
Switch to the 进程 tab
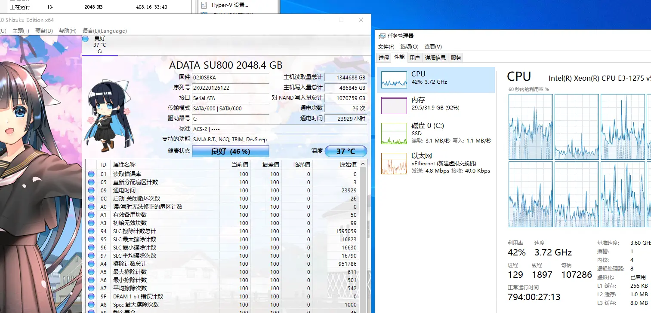[384, 58]
